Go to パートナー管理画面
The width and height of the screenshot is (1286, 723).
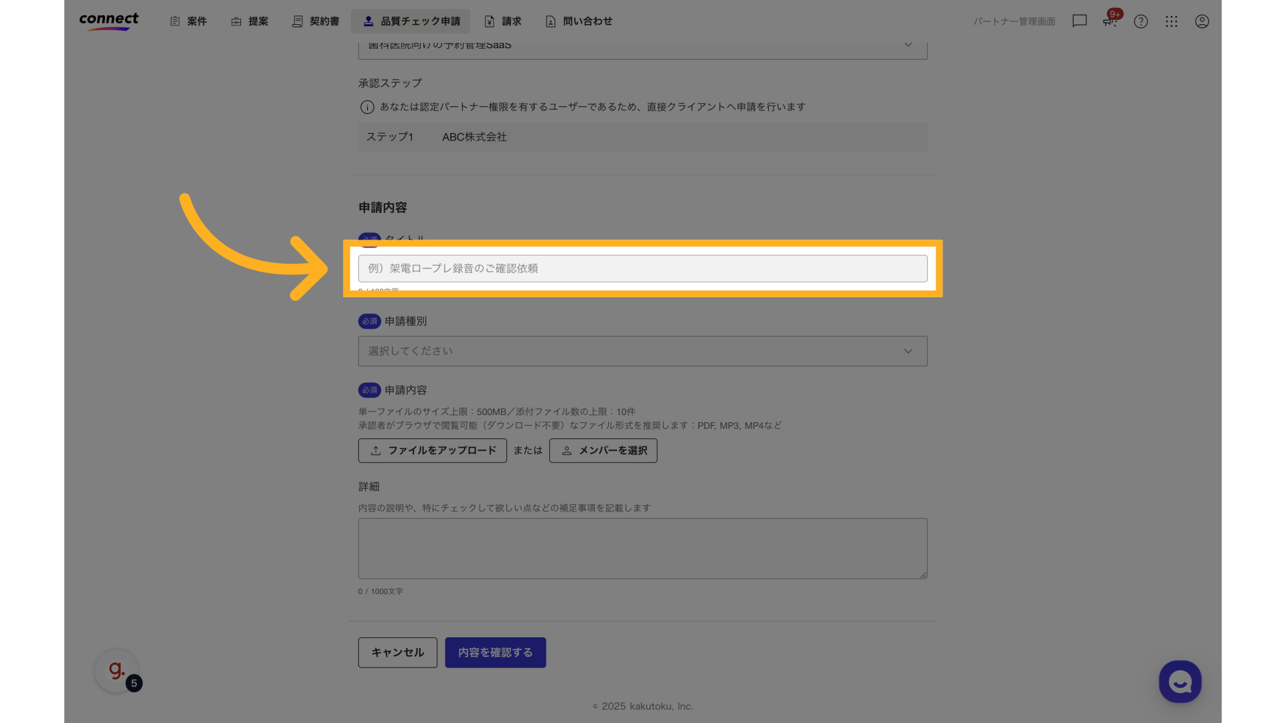1014,21
